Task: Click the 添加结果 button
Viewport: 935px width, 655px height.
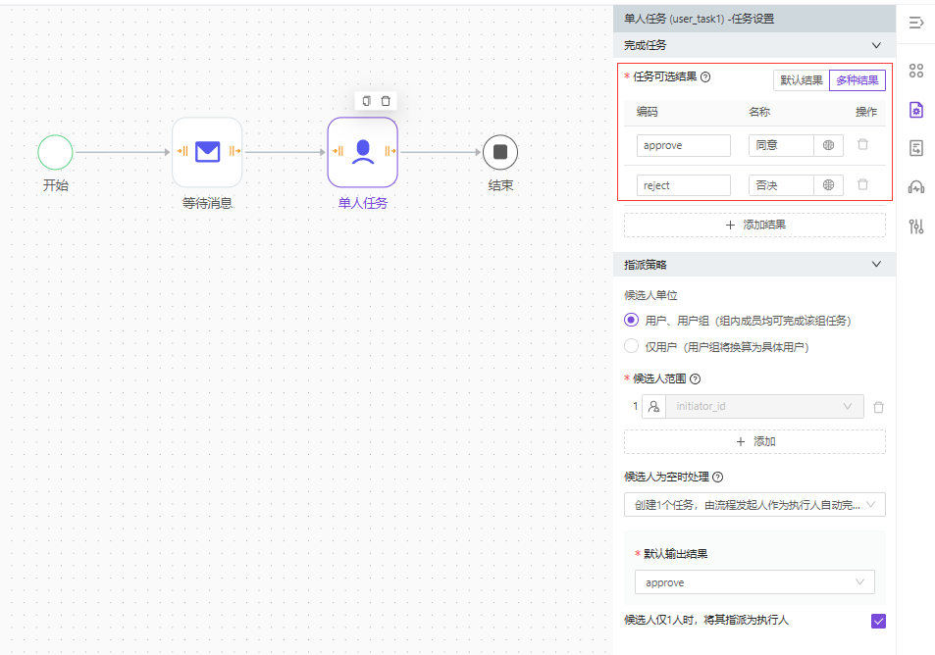Action: (753, 225)
